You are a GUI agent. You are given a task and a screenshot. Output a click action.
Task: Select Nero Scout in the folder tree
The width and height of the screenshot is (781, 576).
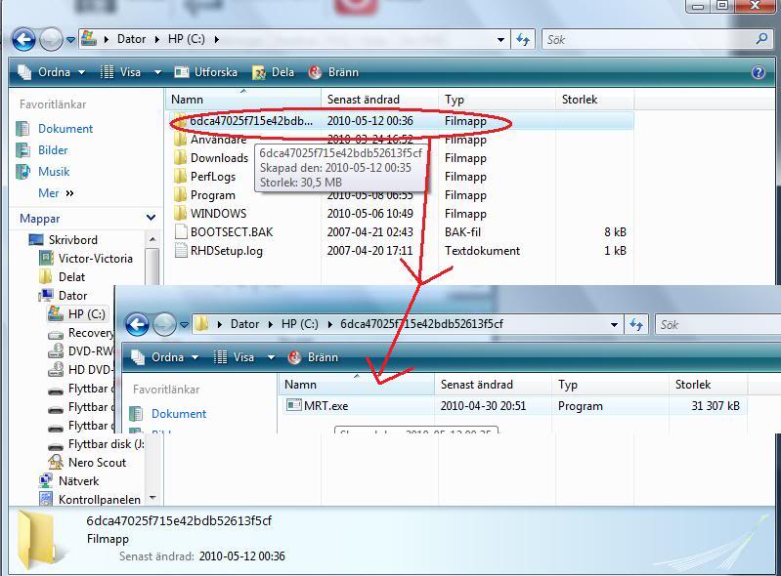click(x=96, y=463)
